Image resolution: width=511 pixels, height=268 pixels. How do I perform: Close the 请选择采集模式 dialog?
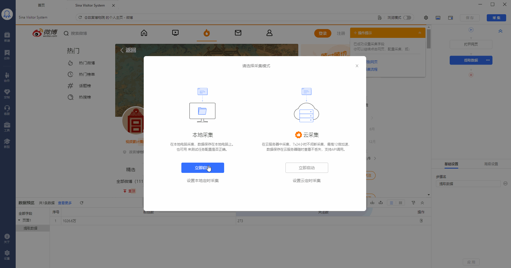pyautogui.click(x=357, y=66)
